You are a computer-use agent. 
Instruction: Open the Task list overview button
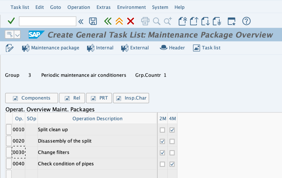[207, 48]
